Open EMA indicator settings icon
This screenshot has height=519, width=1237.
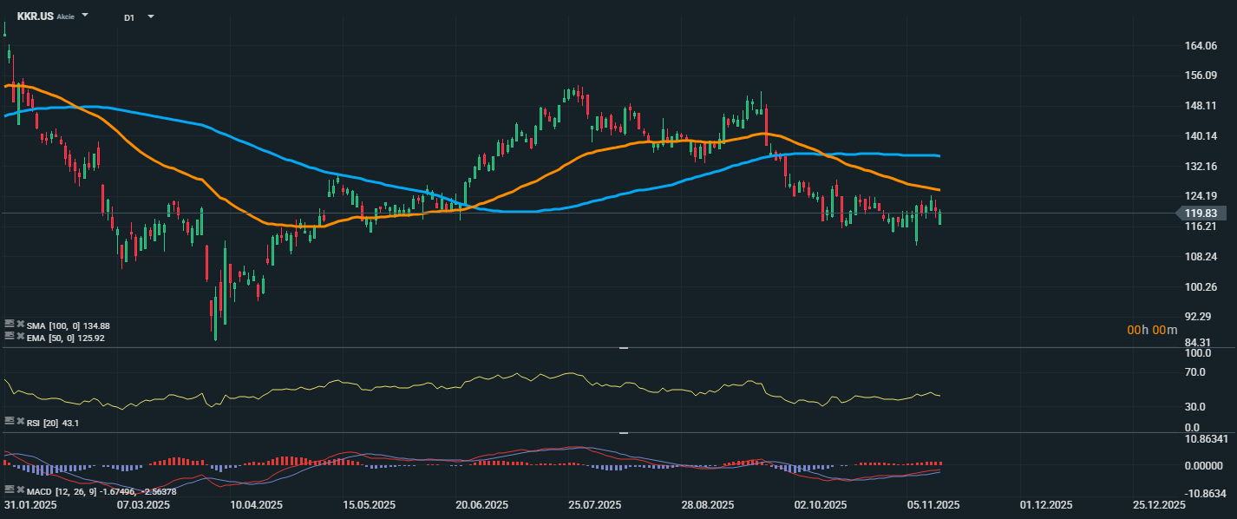(10, 336)
